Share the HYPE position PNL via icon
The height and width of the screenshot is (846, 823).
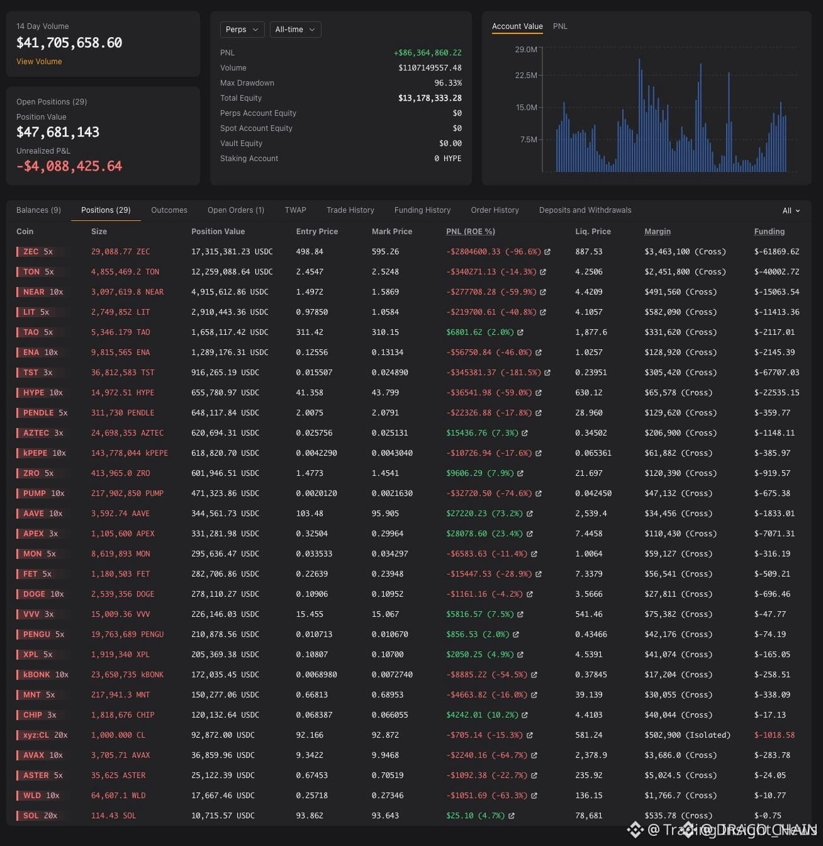(x=539, y=393)
